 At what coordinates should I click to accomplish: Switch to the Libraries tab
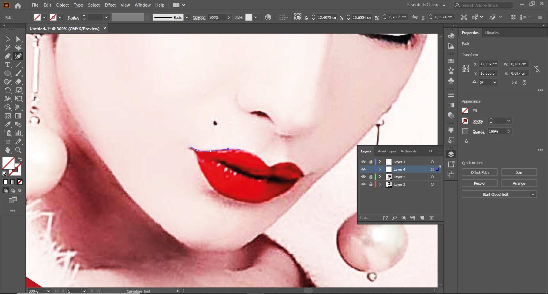492,33
